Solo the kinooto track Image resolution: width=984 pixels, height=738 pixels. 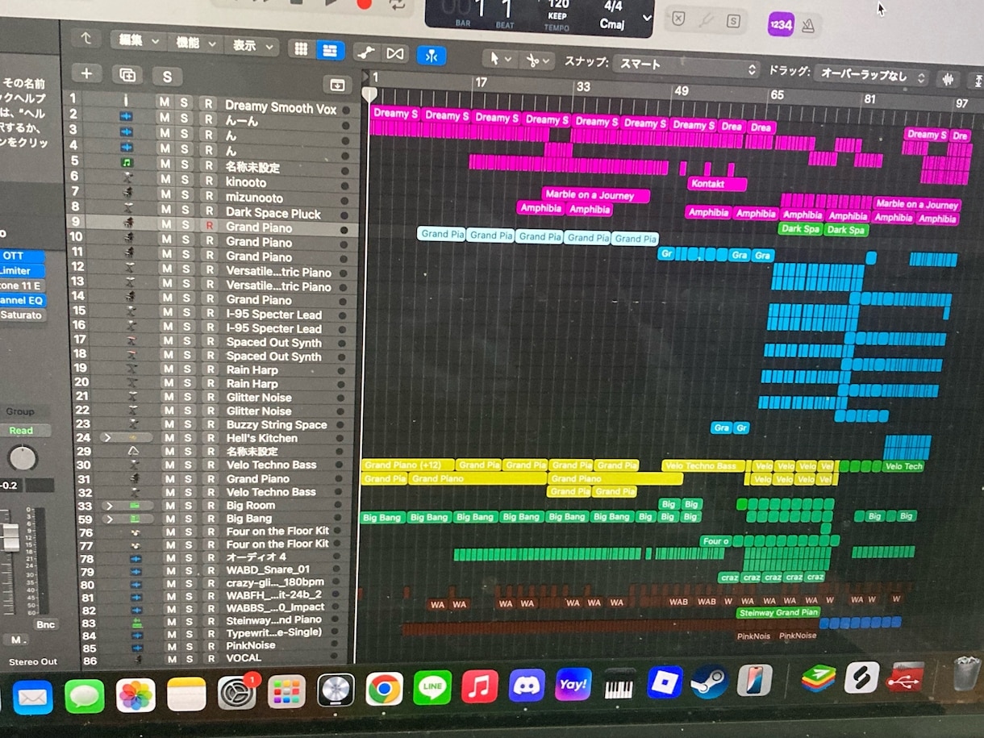[185, 178]
